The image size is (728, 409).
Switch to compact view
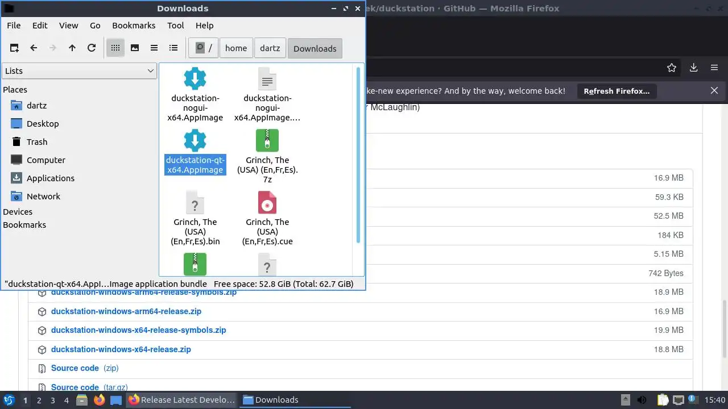coord(154,48)
